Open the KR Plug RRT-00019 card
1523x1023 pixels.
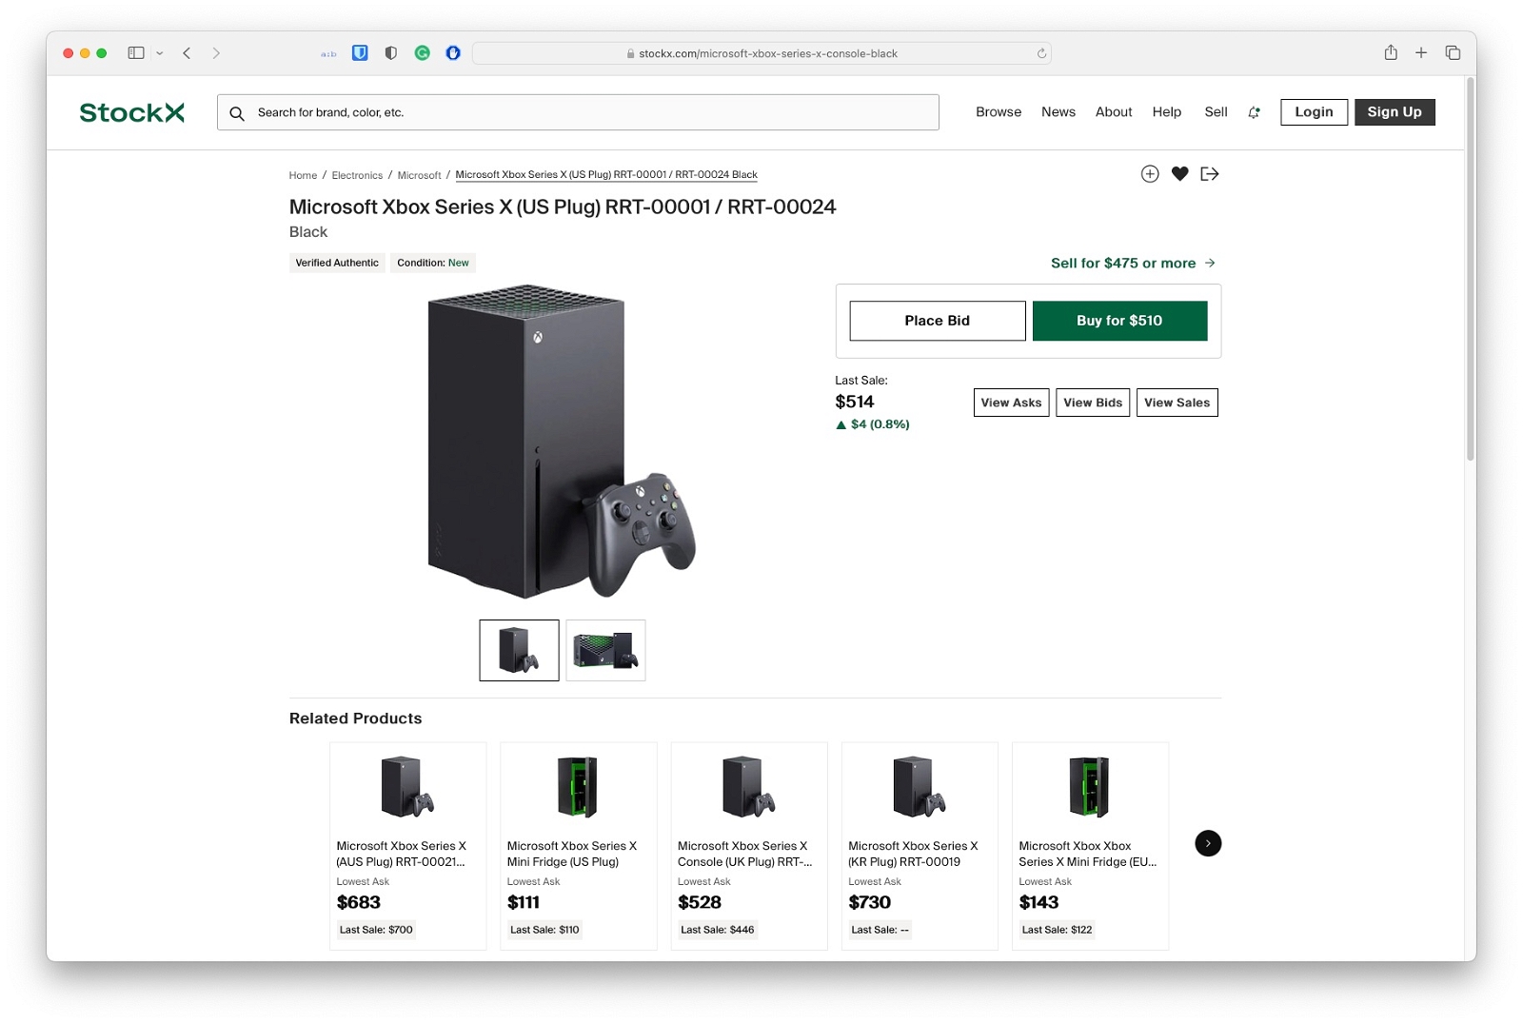pos(920,846)
